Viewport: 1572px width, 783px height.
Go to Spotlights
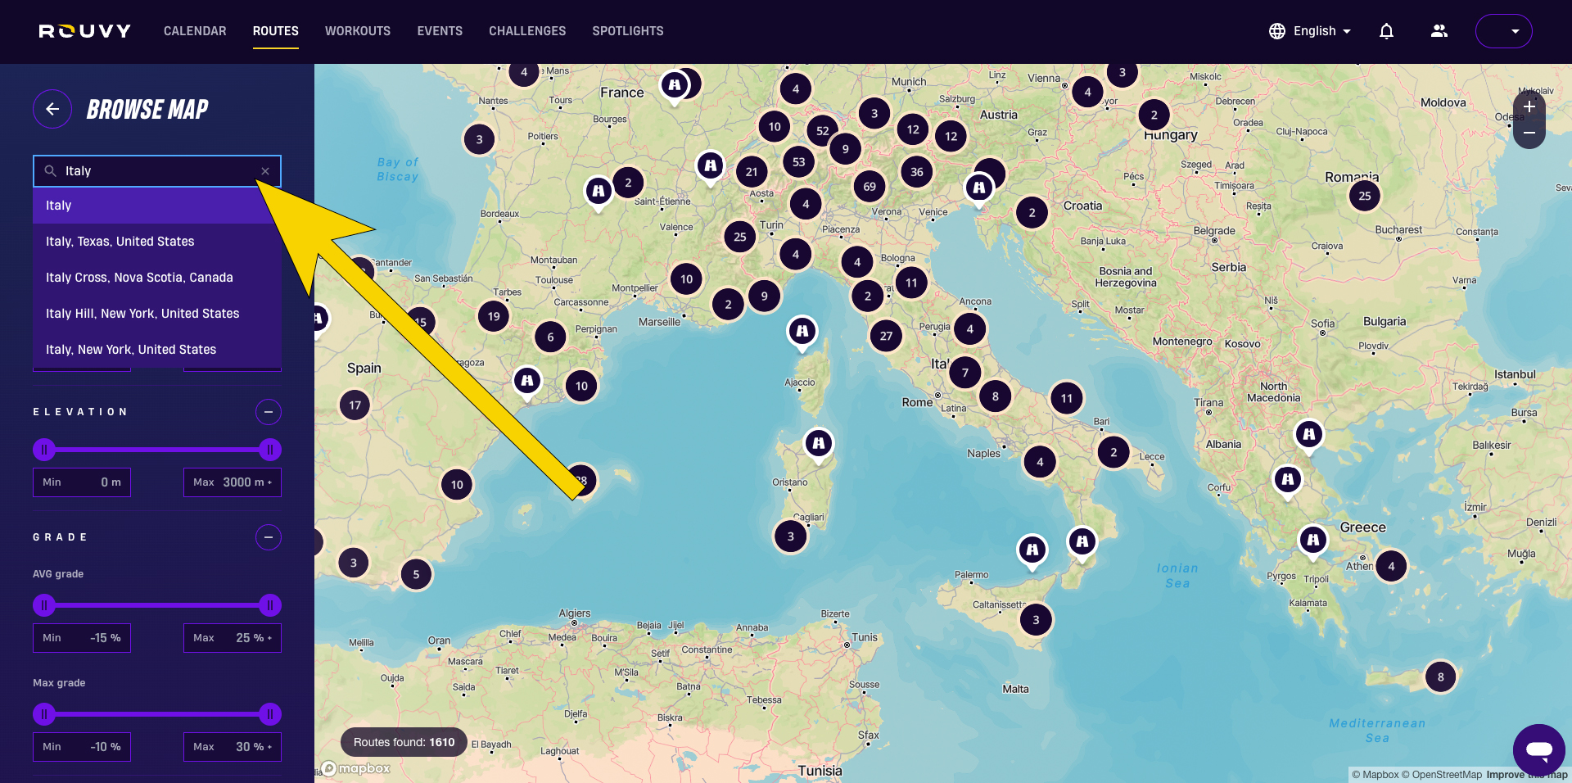pos(628,31)
